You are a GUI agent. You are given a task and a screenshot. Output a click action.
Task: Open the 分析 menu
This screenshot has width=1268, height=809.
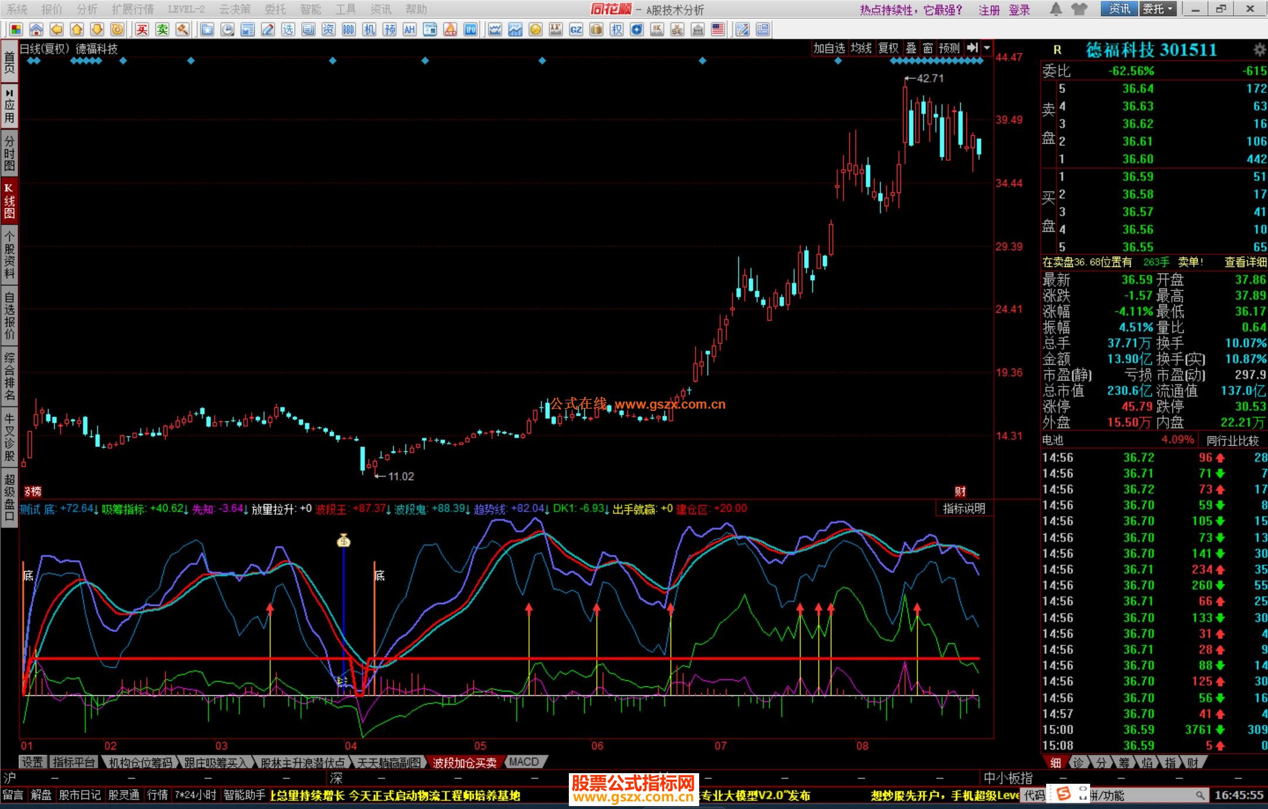point(87,9)
